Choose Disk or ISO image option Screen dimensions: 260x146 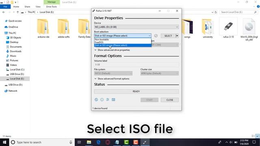(x=123, y=45)
